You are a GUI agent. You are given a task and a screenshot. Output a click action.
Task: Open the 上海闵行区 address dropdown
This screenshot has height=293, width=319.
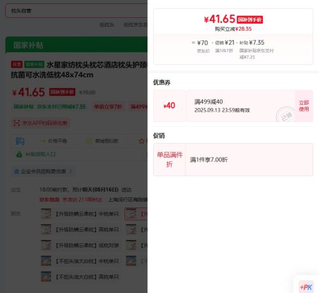click(128, 200)
